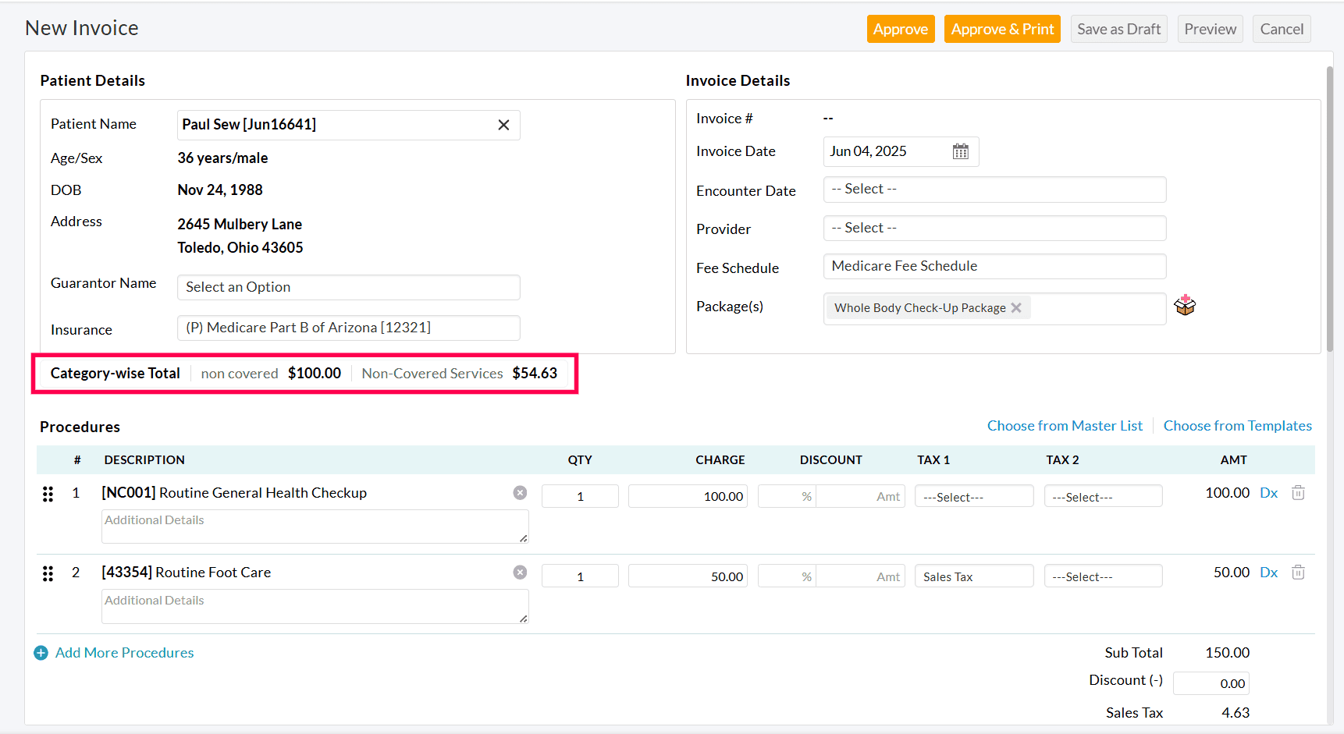This screenshot has height=734, width=1344.
Task: Open the Invoice Date calendar picker
Action: (x=960, y=151)
